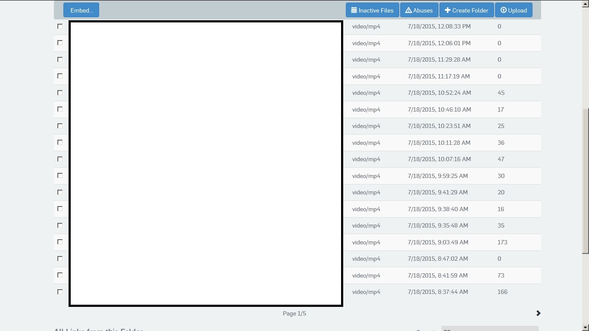Click date 7/18/2015, 12:06:01 PM

tap(439, 43)
